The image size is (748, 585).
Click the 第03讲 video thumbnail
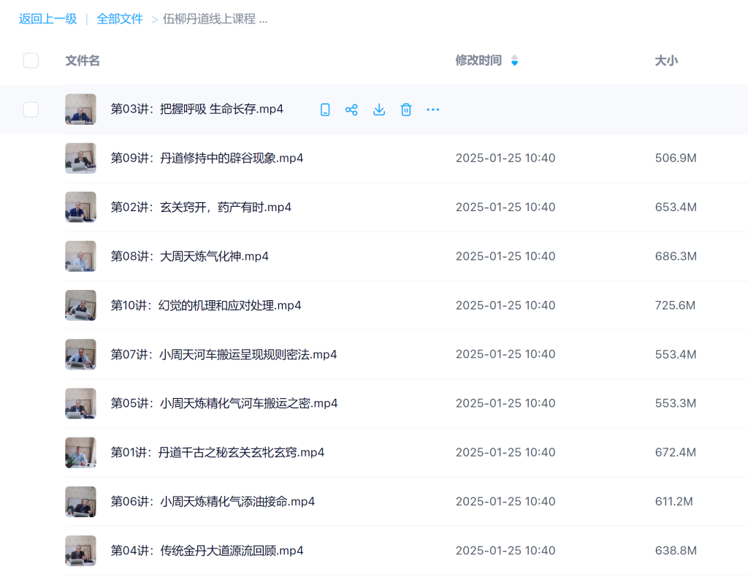[80, 109]
